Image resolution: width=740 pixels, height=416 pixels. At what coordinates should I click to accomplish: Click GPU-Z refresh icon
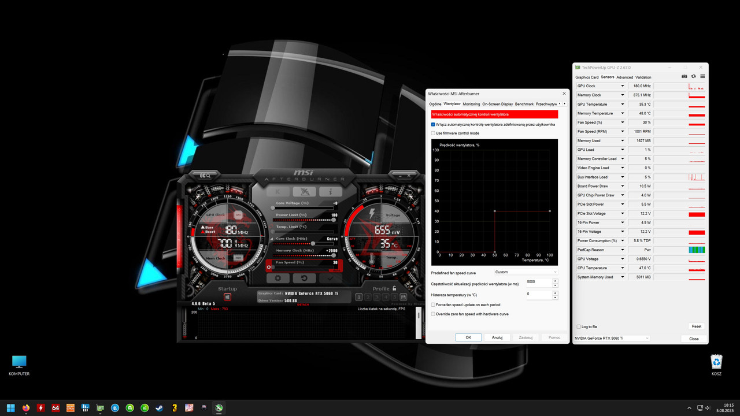tap(694, 76)
